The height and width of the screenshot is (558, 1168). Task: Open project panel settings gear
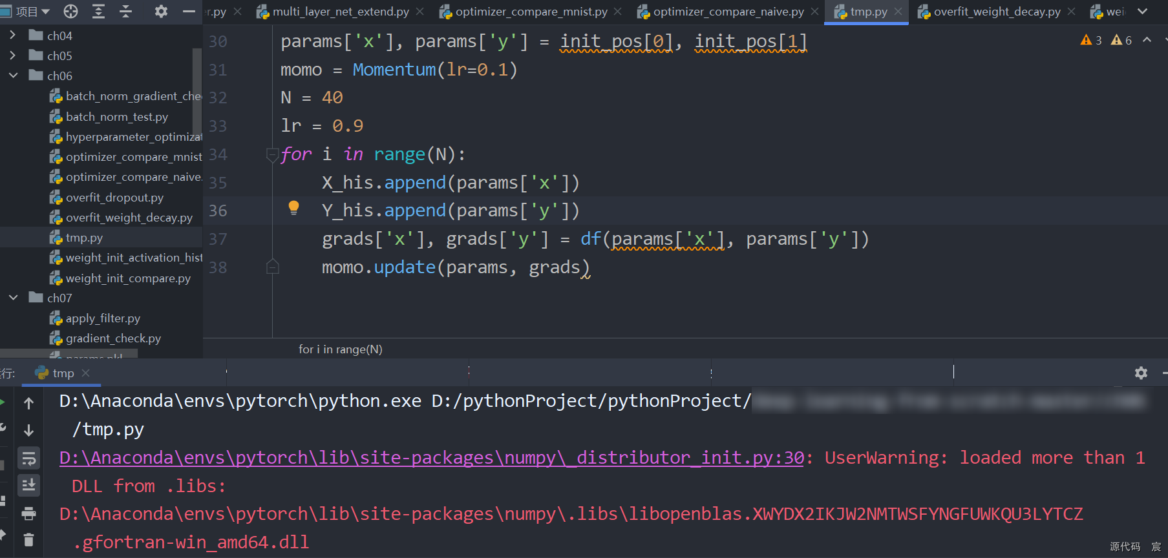pos(161,11)
